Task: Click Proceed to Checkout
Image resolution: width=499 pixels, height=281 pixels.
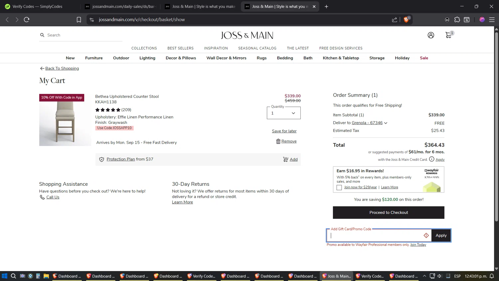Action: (x=389, y=212)
